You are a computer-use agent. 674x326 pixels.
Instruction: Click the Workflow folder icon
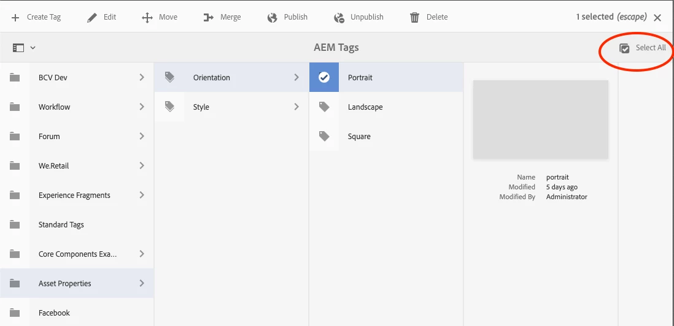(15, 107)
